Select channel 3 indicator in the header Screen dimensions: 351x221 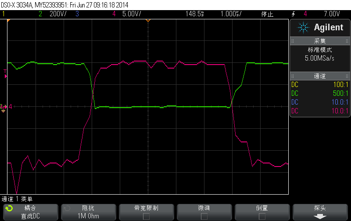click(77, 14)
